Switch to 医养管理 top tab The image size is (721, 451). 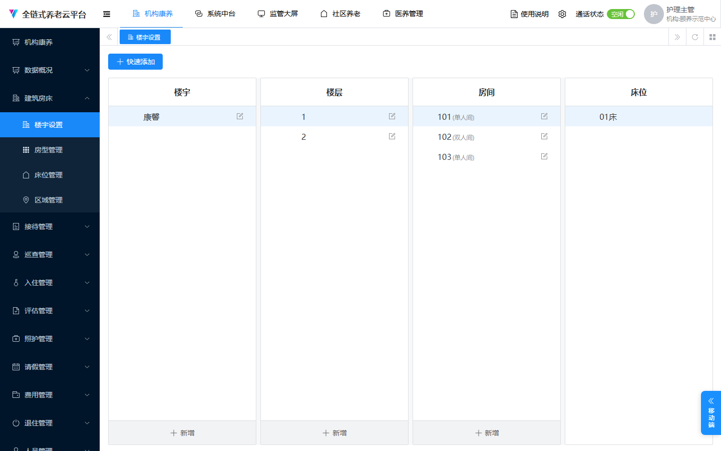point(403,14)
